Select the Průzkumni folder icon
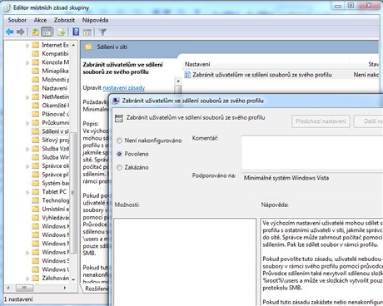This screenshot has width=383, height=306. pos(36,122)
